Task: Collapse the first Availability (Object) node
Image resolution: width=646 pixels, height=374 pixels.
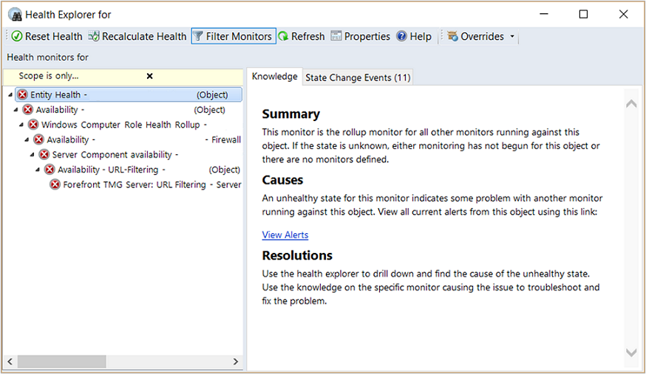Action: click(x=16, y=110)
